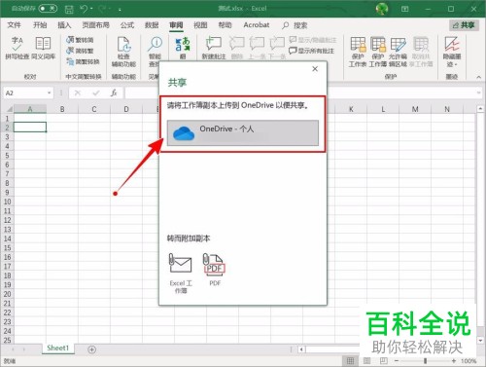Switch to the 插入 ribbon tab
Image resolution: width=486 pixels, height=367 pixels.
(64, 25)
